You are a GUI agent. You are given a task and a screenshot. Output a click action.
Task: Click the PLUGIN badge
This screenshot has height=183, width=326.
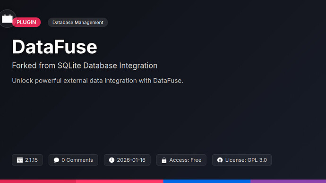[x=26, y=22]
